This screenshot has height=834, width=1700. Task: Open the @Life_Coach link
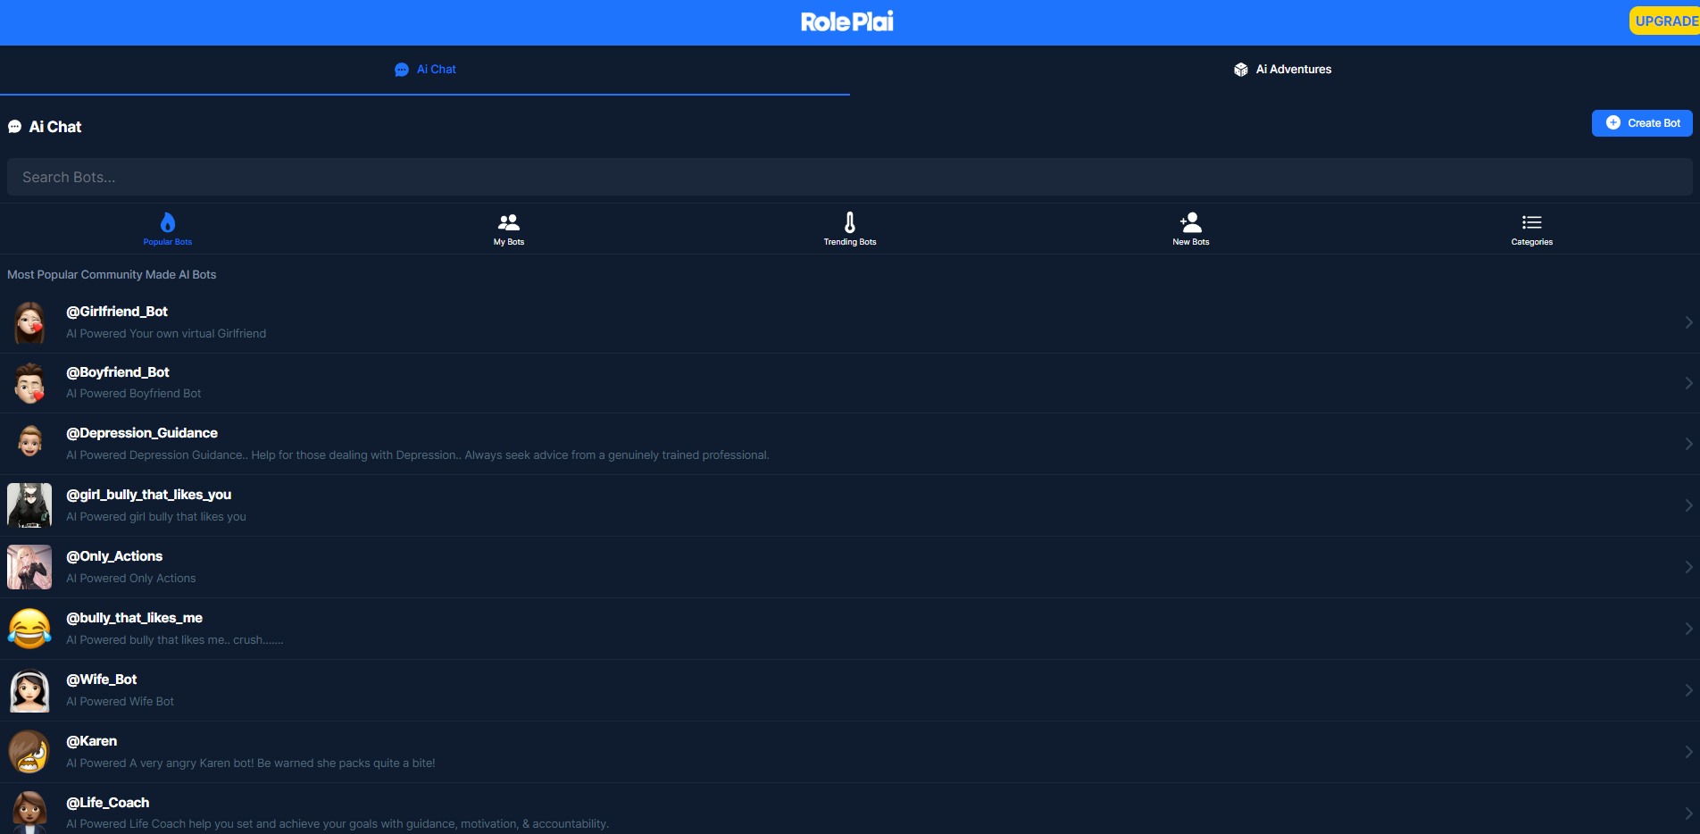[x=108, y=803]
